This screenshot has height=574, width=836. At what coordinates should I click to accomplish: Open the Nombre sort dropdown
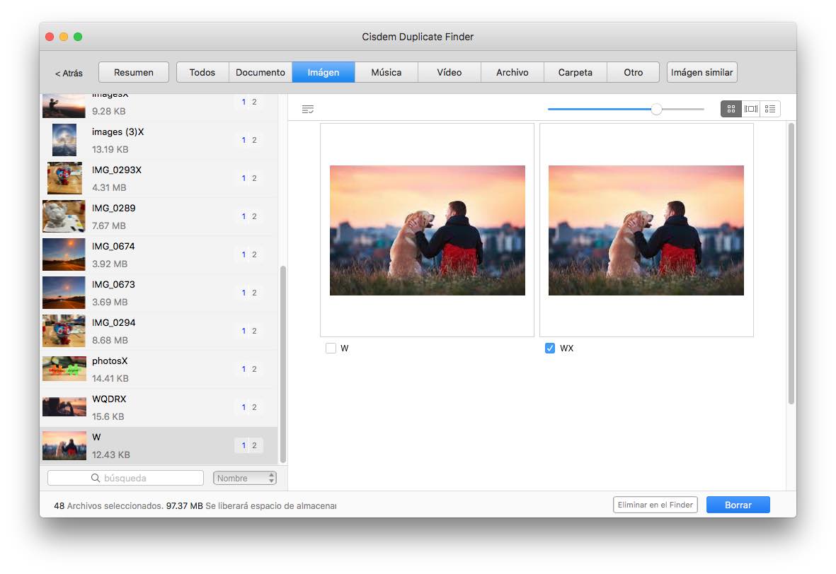coord(244,477)
